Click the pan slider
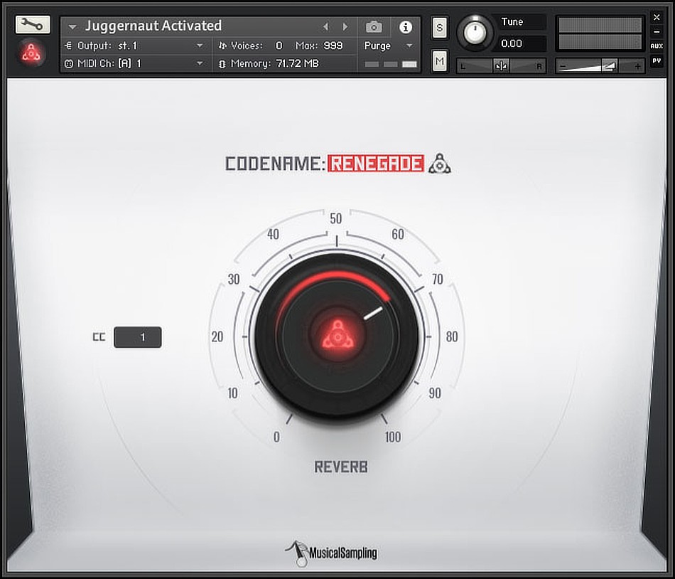The height and width of the screenshot is (579, 675). pos(501,66)
